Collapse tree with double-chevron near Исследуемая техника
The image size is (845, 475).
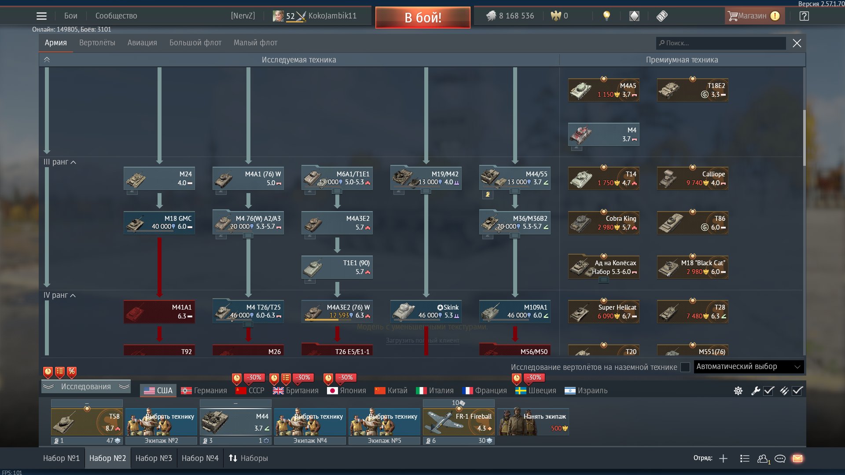coord(47,60)
